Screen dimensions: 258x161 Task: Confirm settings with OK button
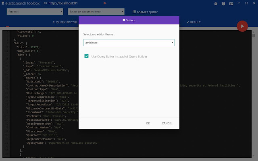coord(148,124)
